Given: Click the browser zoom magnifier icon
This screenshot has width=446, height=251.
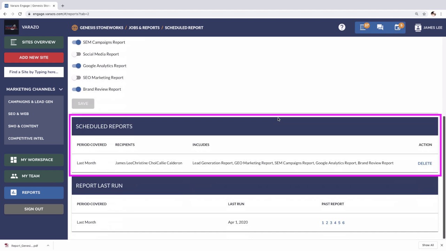Looking at the screenshot, I should pyautogui.click(x=416, y=14).
